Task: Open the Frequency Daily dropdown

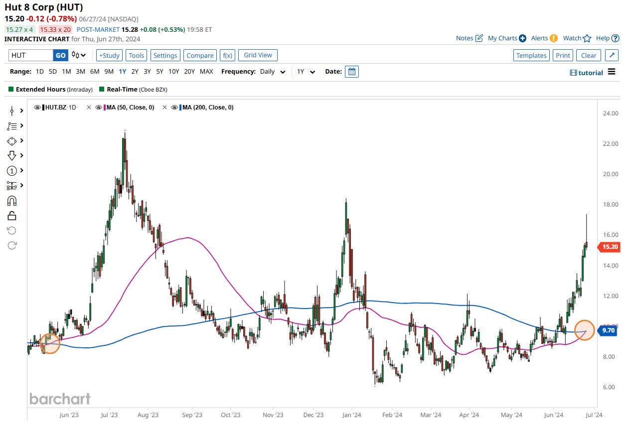Action: (273, 72)
